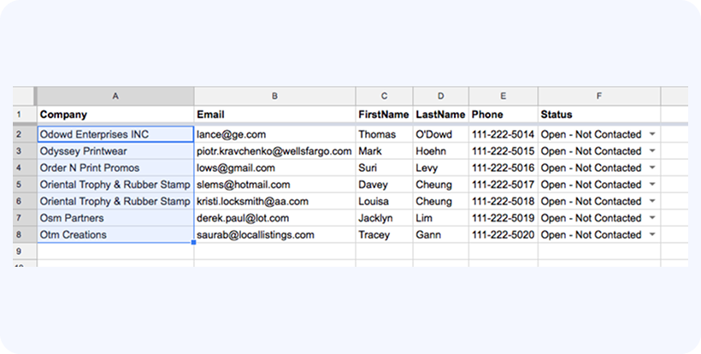The image size is (701, 354).
Task: Click column F header
Action: [x=598, y=96]
